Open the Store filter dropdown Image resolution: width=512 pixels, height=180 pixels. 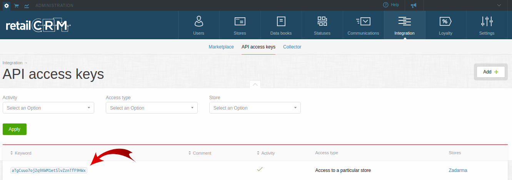pyautogui.click(x=255, y=108)
